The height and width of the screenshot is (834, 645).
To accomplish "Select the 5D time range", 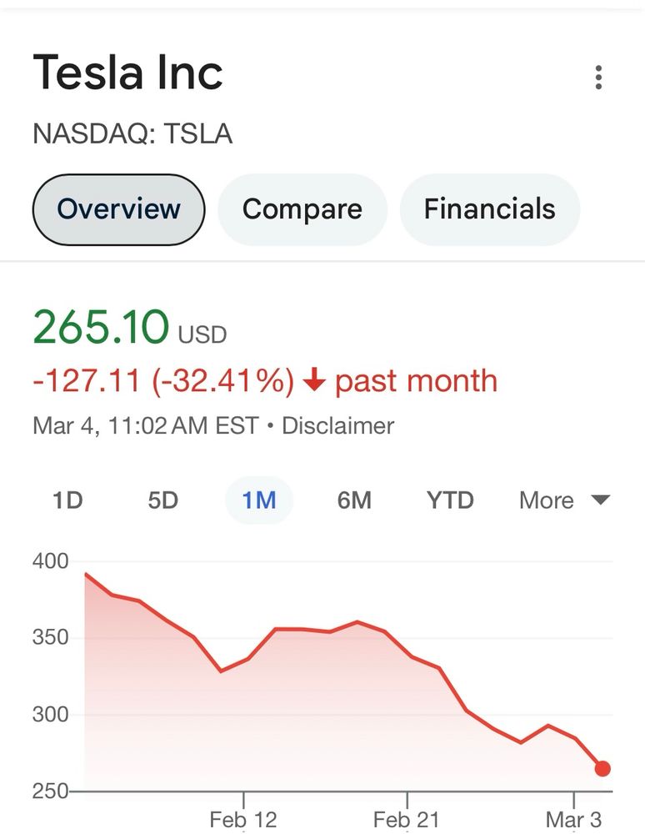I will (163, 500).
